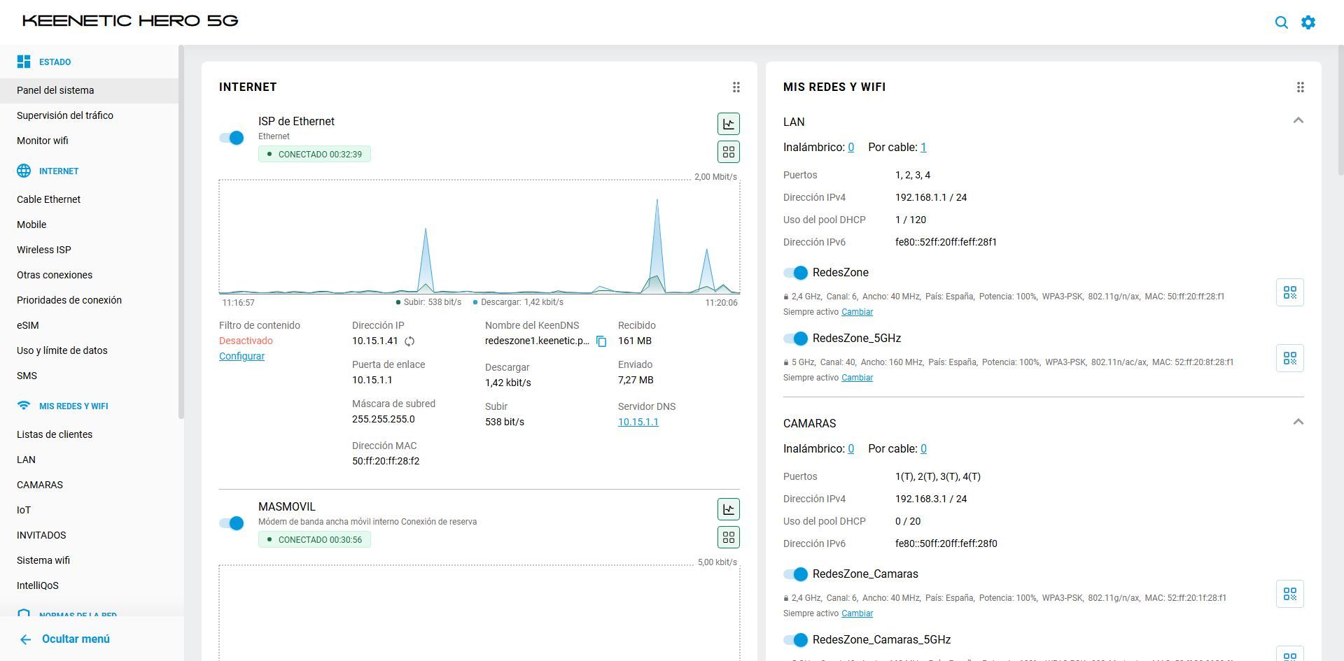Click Ocultar menú button
This screenshot has height=661, width=1344.
[x=65, y=639]
